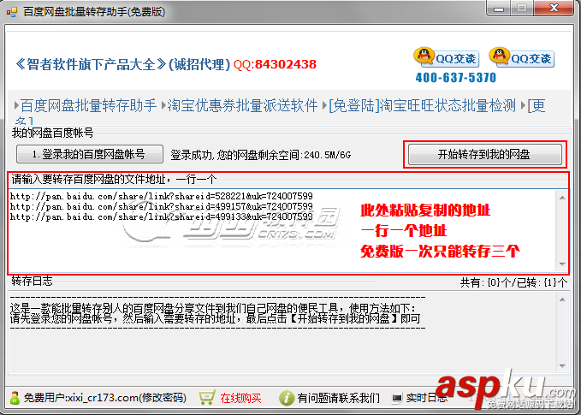Click the 登录成功 remaining space status text
Screen dimensions: 581x415
260,155
